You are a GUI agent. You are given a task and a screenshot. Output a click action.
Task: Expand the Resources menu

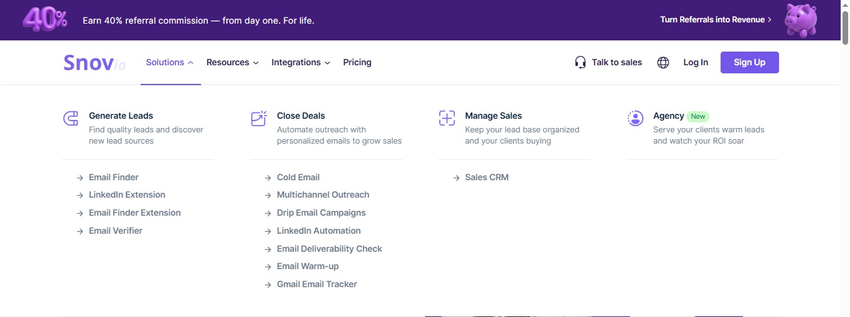tap(232, 62)
